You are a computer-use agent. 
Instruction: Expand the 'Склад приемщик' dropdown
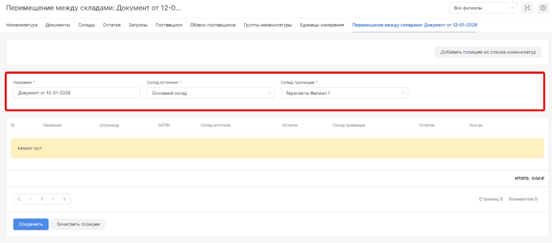point(344,93)
